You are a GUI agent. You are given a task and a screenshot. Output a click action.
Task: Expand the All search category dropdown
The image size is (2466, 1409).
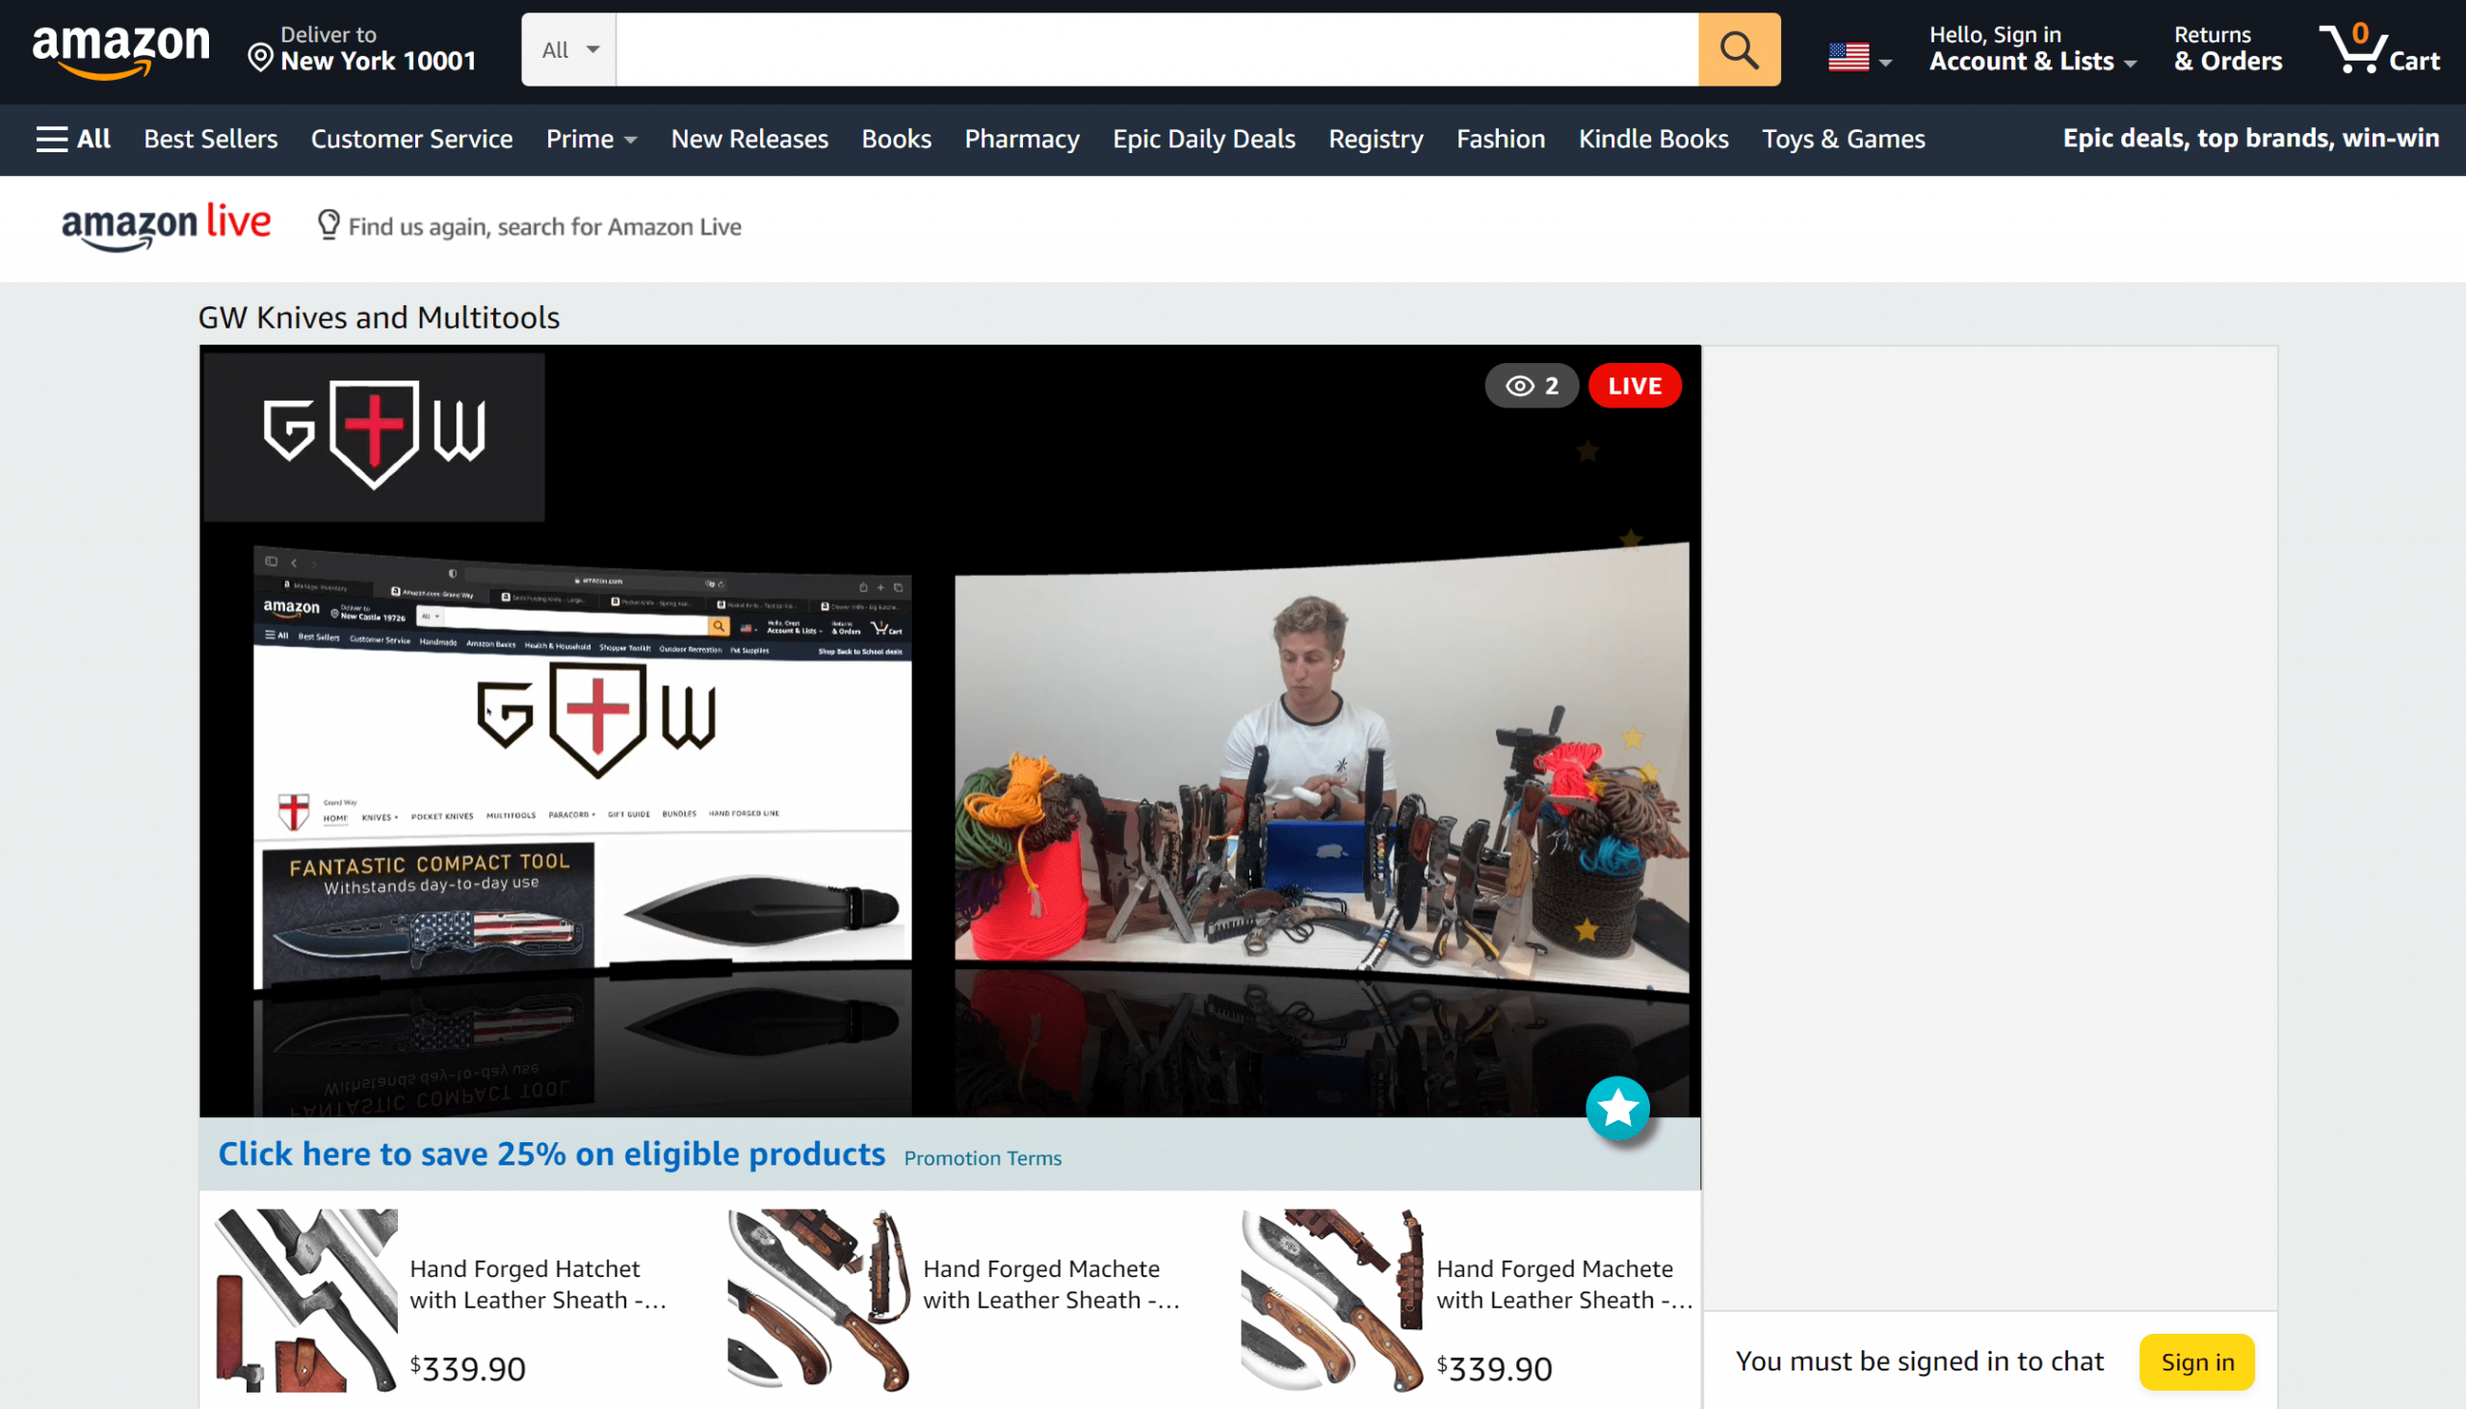tap(569, 50)
